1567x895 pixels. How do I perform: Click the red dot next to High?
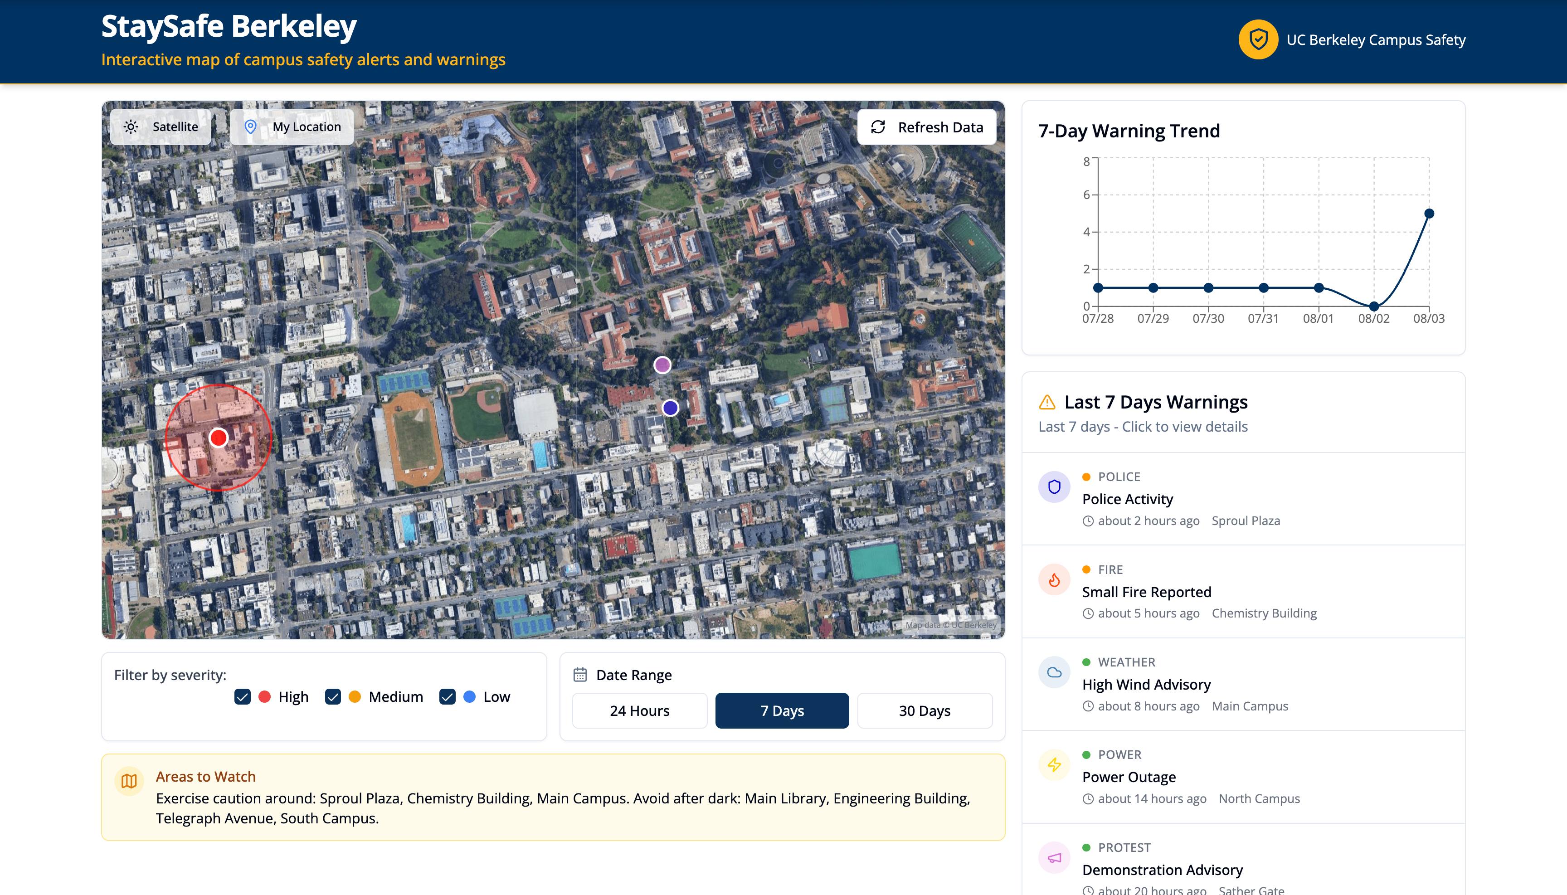pyautogui.click(x=264, y=696)
